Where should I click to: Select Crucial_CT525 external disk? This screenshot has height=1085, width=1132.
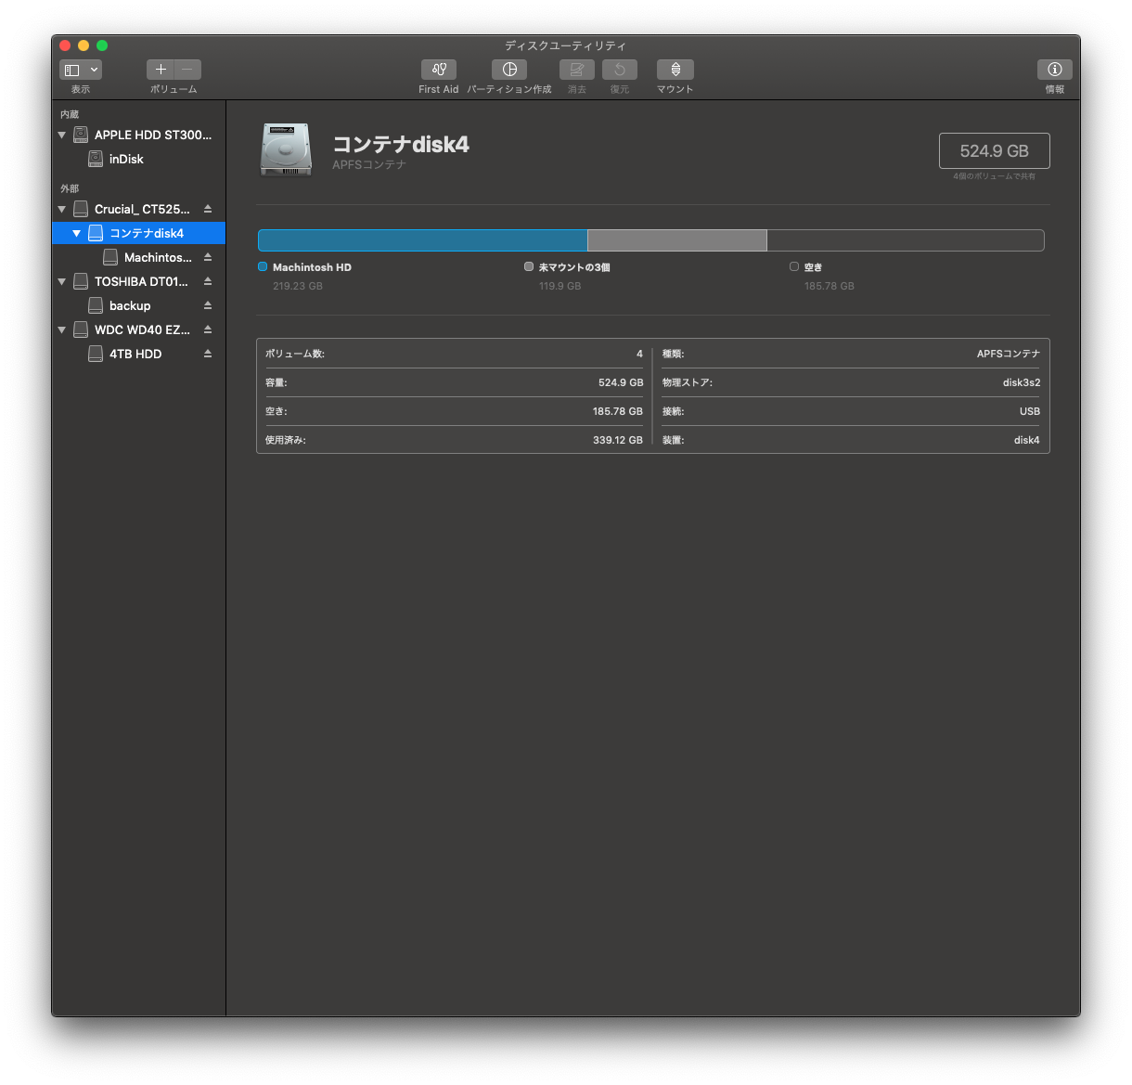coord(139,209)
